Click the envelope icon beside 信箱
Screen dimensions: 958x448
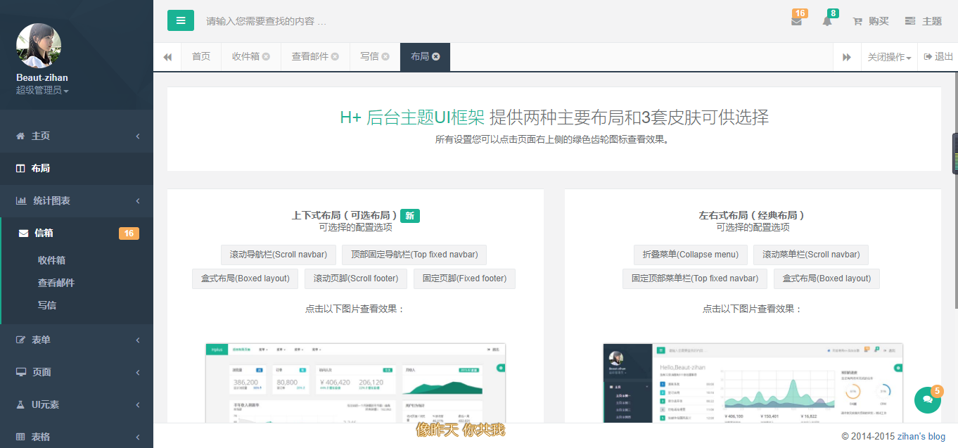pyautogui.click(x=23, y=233)
